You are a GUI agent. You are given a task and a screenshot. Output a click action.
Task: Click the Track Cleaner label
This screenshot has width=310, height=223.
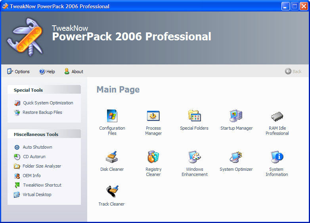[x=111, y=204]
